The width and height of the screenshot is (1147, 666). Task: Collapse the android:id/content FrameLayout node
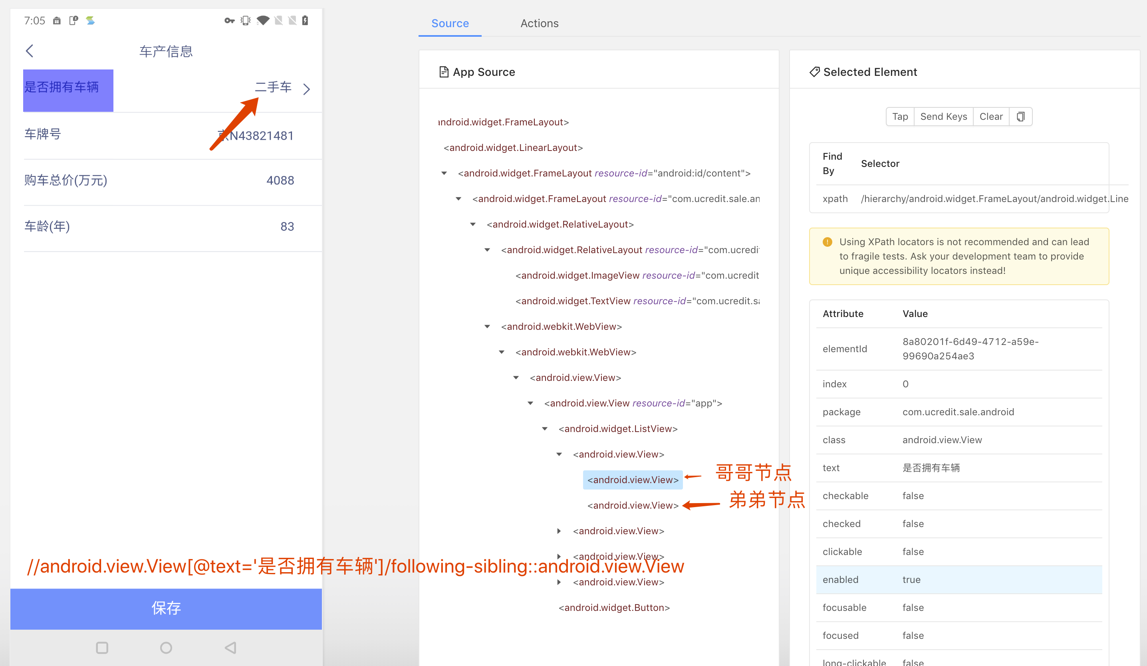tap(444, 173)
